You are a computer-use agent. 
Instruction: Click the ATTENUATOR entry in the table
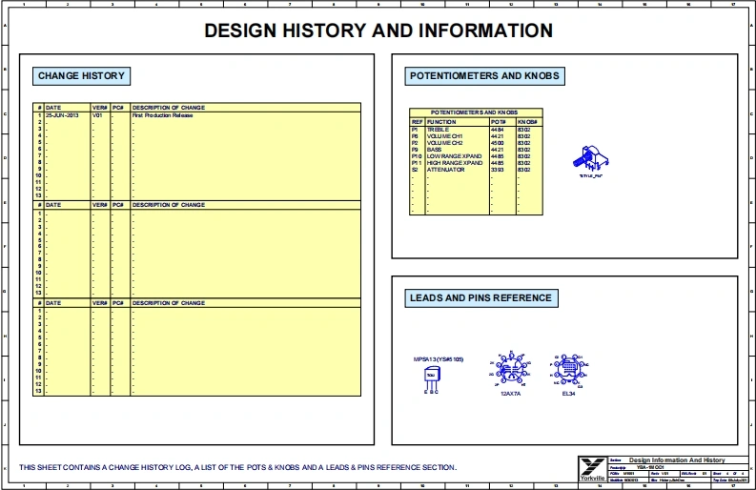(x=445, y=170)
